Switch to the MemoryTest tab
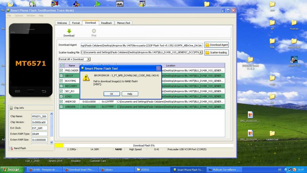The height and width of the screenshot is (173, 307). [x=124, y=23]
